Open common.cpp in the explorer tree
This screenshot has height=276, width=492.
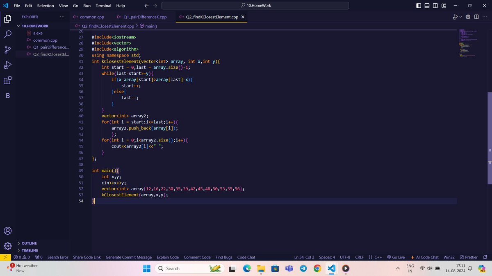(45, 40)
